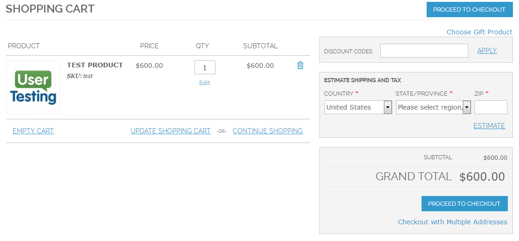519x241 pixels.
Task: Click the quantity input box
Action: pos(205,67)
